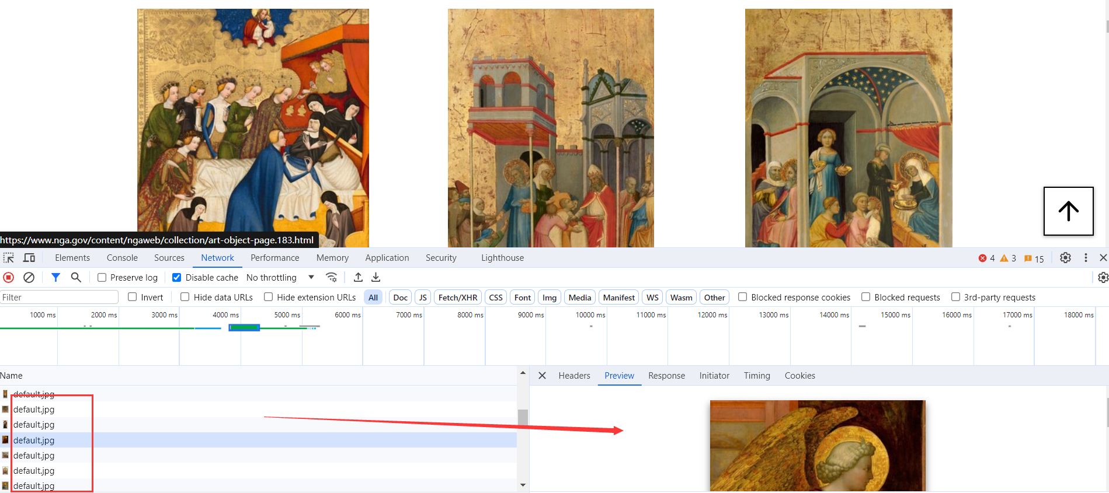Click scroll up arrow of request list
The height and width of the screenshot is (493, 1109).
(523, 373)
